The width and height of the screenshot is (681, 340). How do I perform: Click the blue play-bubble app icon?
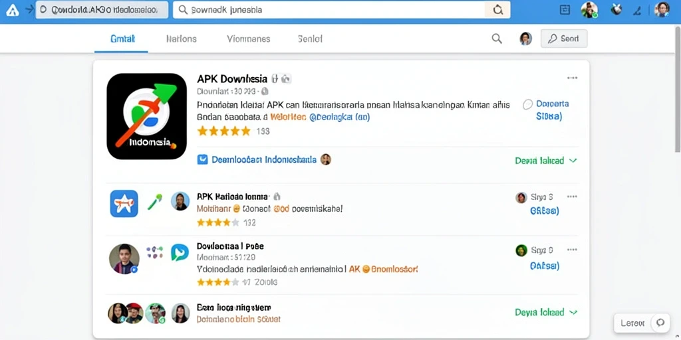click(180, 252)
